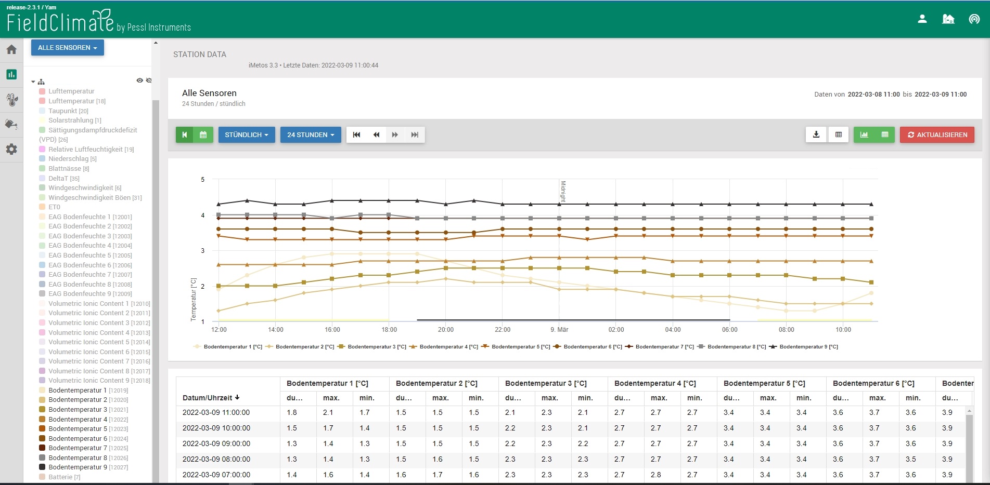990x485 pixels.
Task: Show all sensors with eye icon
Action: point(139,80)
